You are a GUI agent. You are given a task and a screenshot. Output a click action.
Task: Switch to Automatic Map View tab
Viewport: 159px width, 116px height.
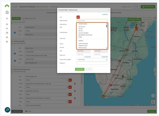click(x=134, y=19)
